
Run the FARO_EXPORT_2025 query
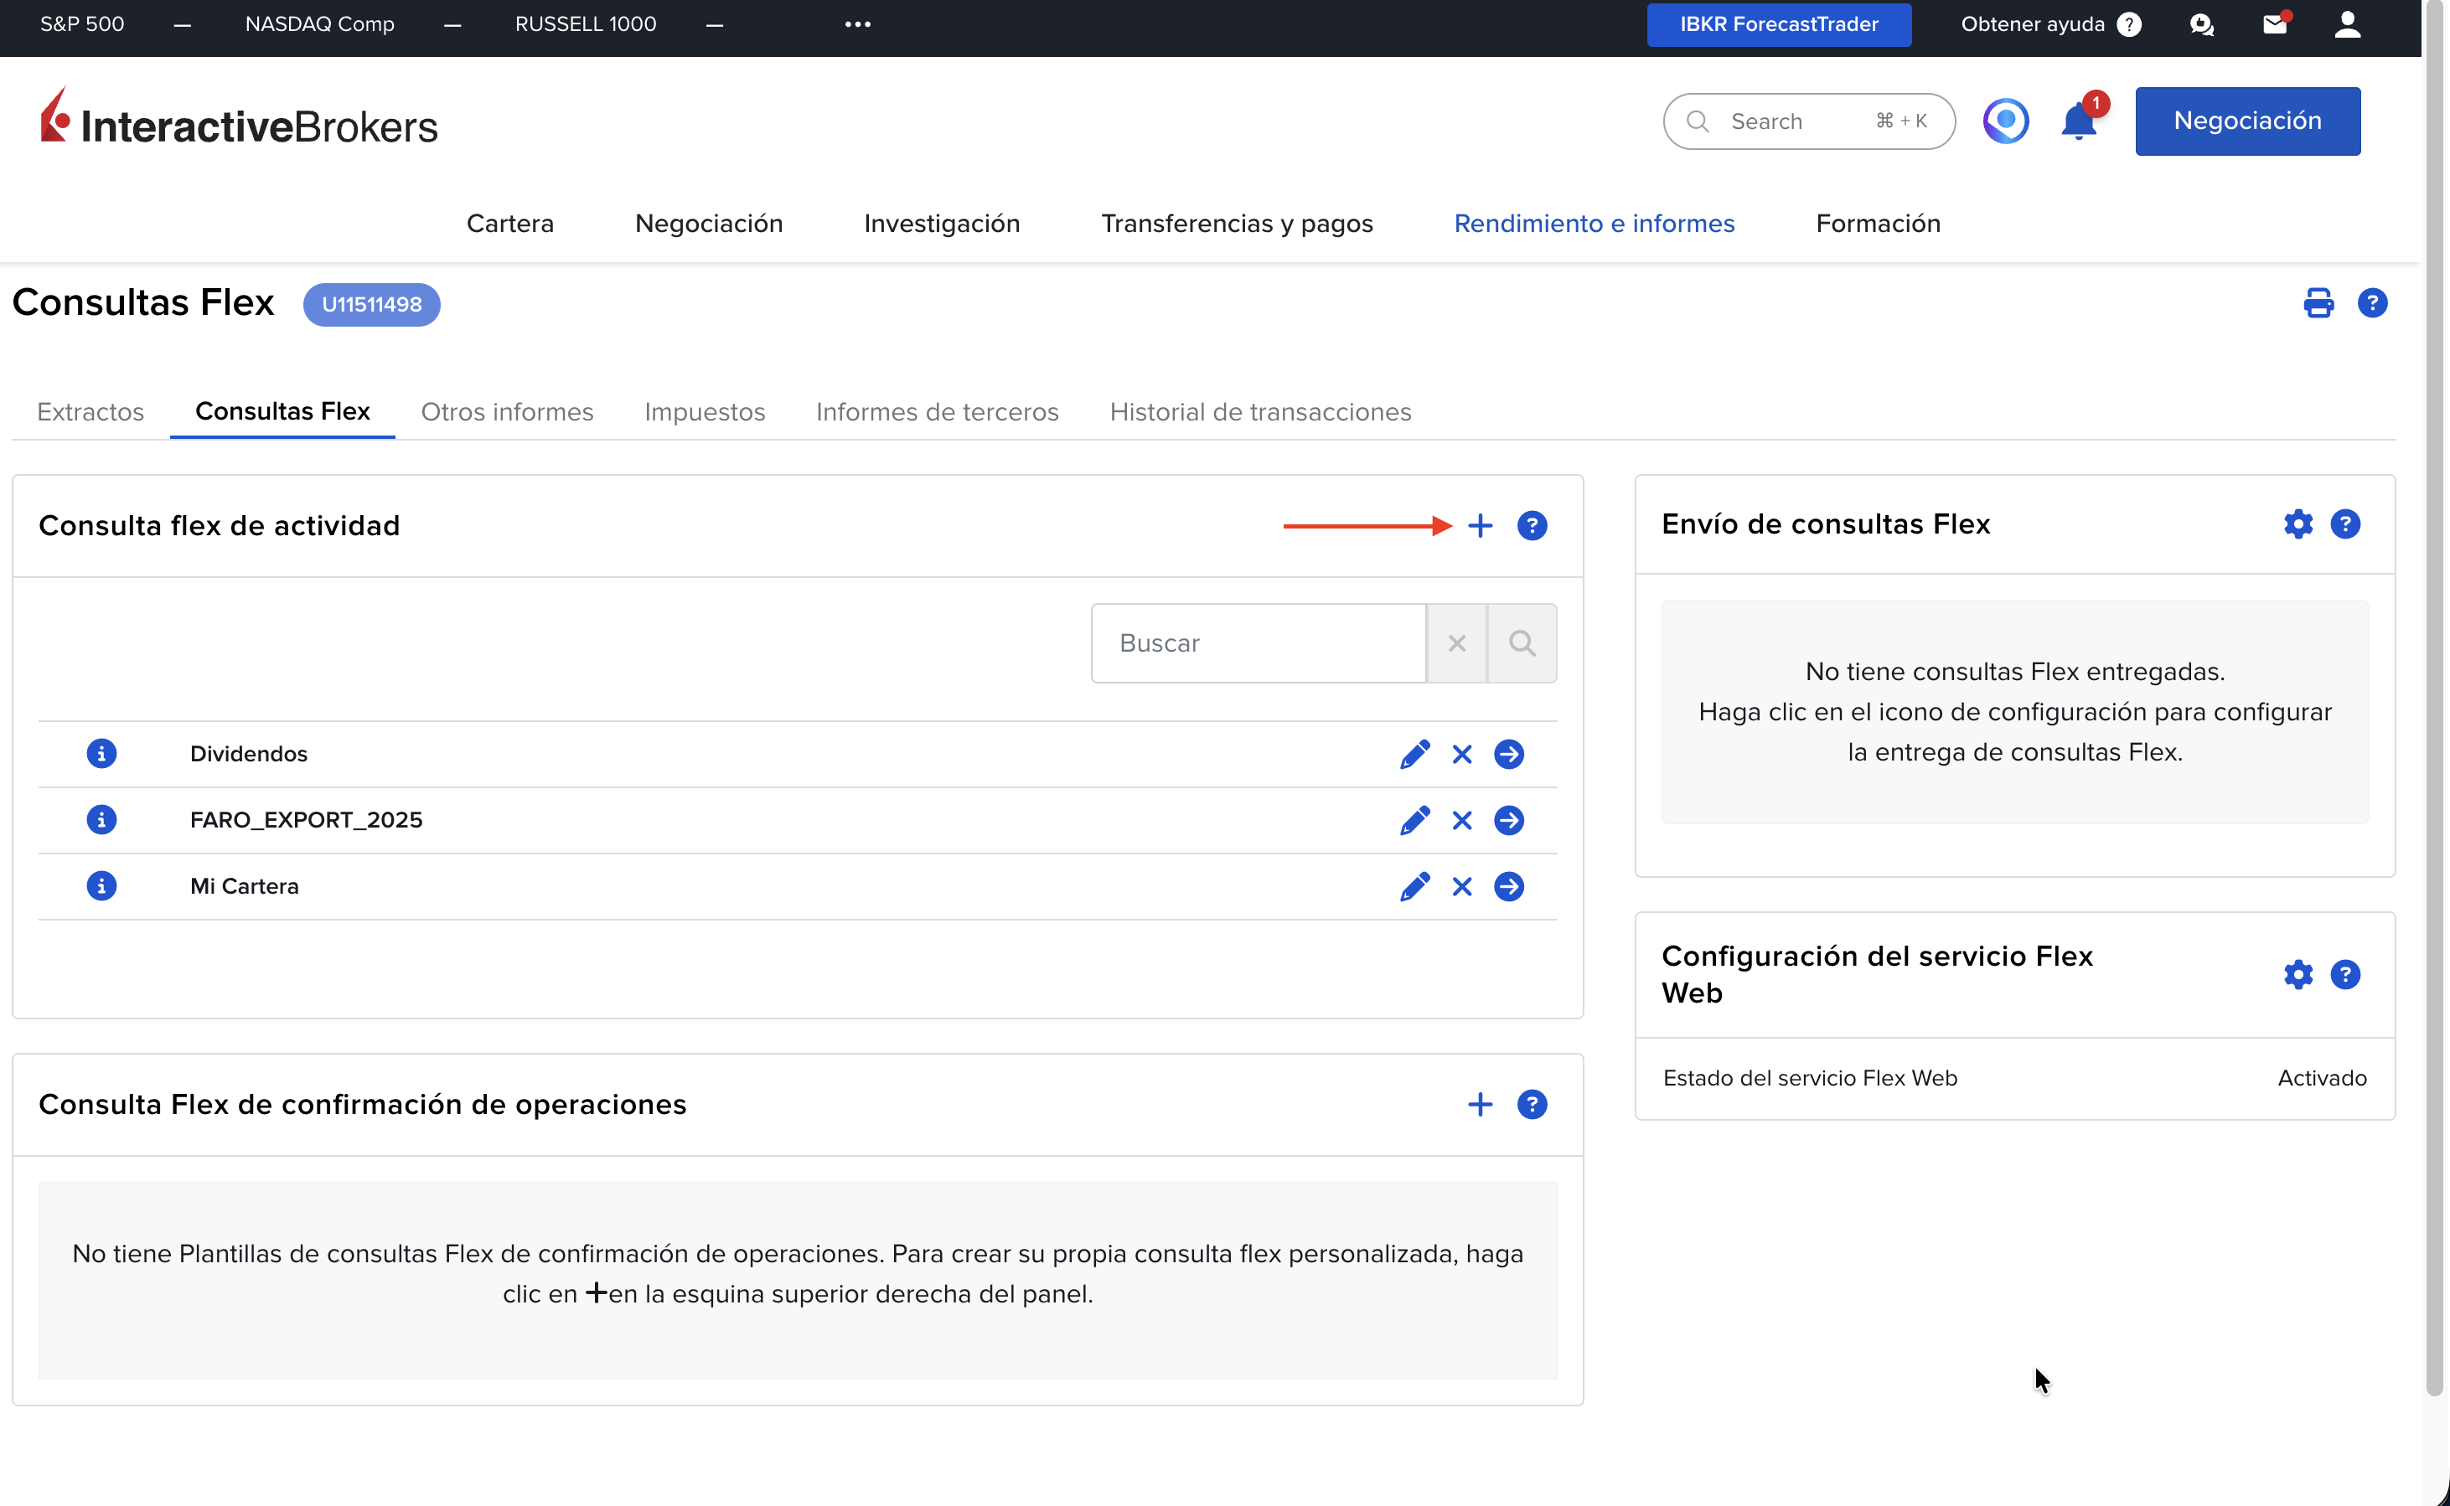click(x=1508, y=820)
